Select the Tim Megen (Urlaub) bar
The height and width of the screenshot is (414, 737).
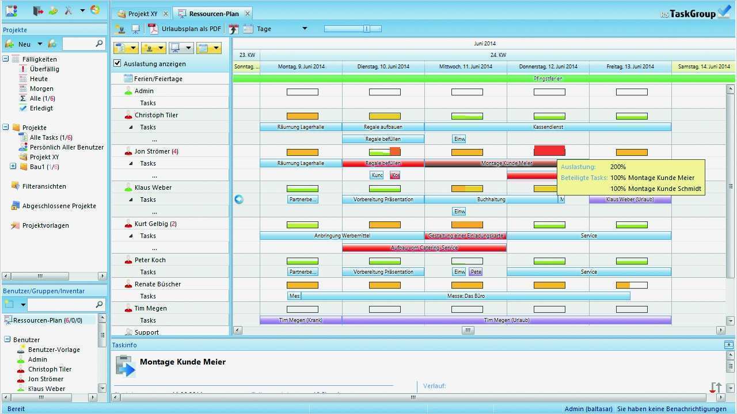coord(507,320)
